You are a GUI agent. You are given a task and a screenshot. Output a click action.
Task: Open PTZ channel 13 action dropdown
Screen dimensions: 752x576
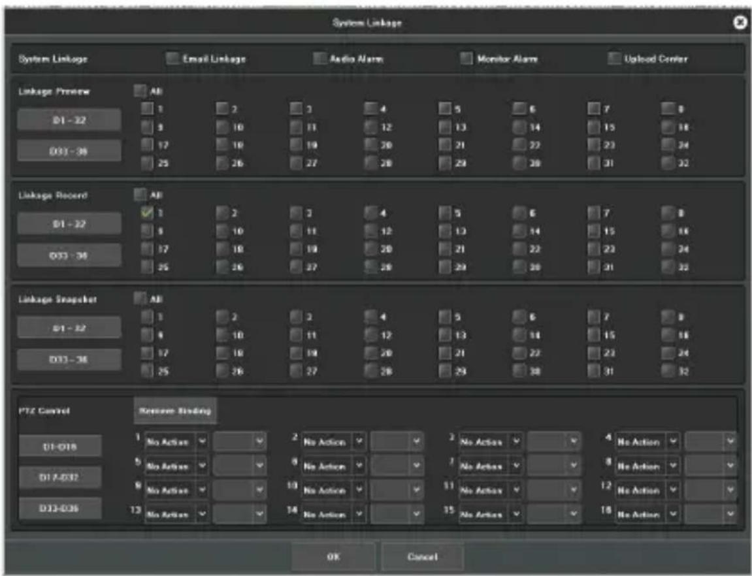tap(176, 515)
